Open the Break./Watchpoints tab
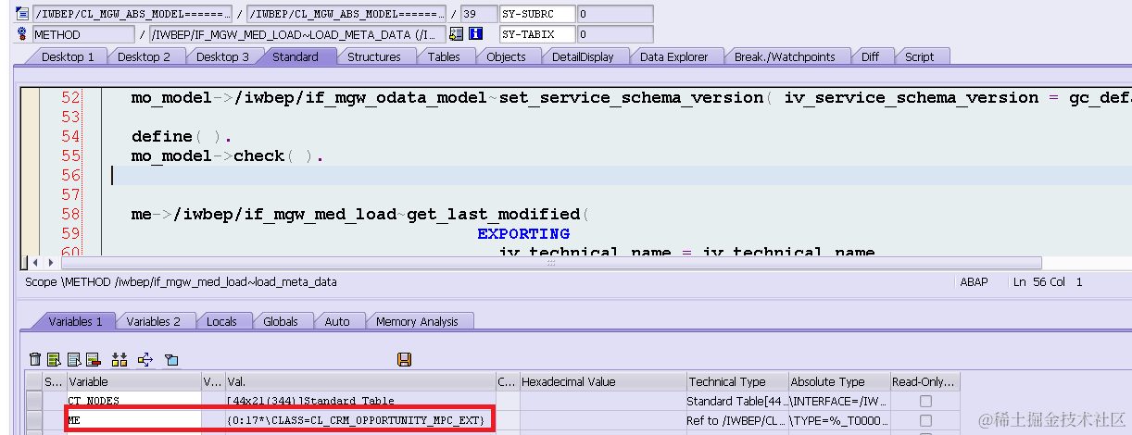1132x435 pixels. coord(785,56)
